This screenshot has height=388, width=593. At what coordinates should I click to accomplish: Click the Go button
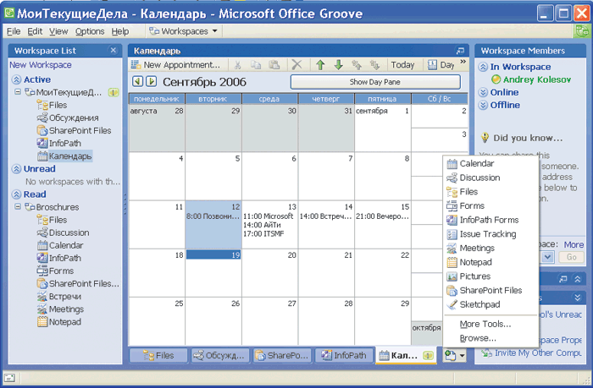pos(572,258)
